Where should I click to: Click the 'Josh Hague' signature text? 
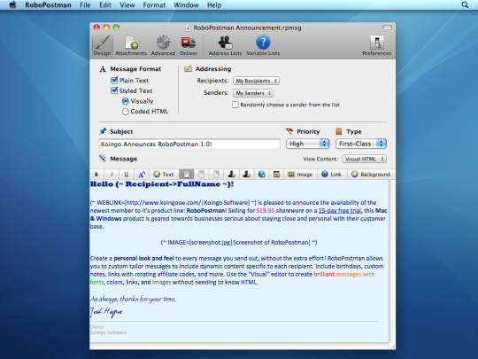106,312
